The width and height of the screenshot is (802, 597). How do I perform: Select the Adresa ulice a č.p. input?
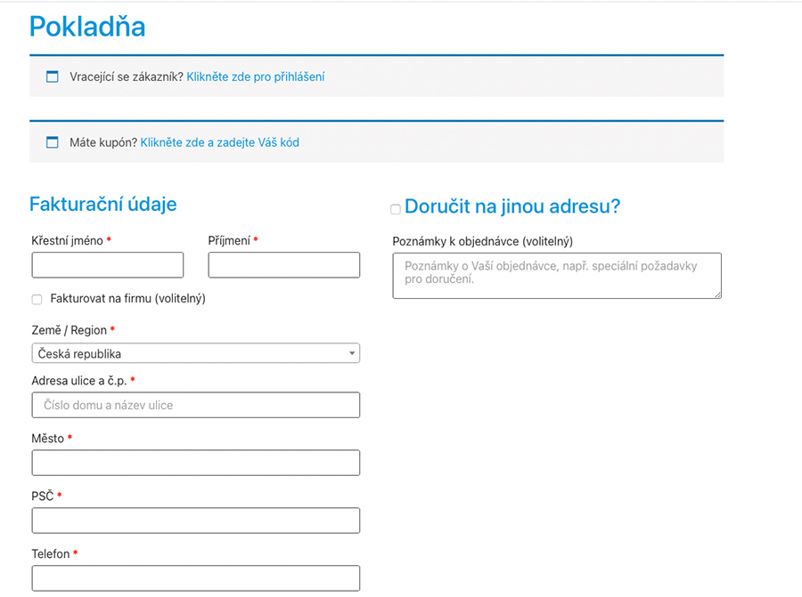[x=195, y=405]
